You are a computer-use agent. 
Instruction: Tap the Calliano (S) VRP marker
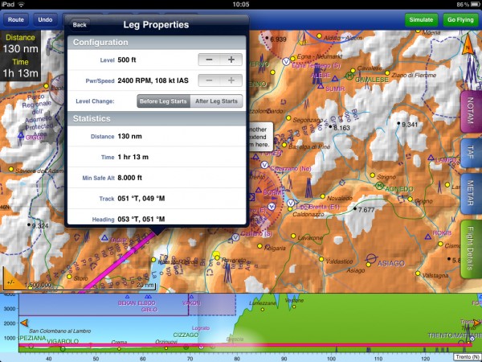click(x=235, y=237)
